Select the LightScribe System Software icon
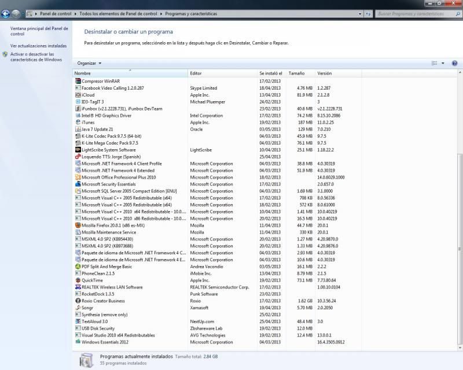 point(78,150)
